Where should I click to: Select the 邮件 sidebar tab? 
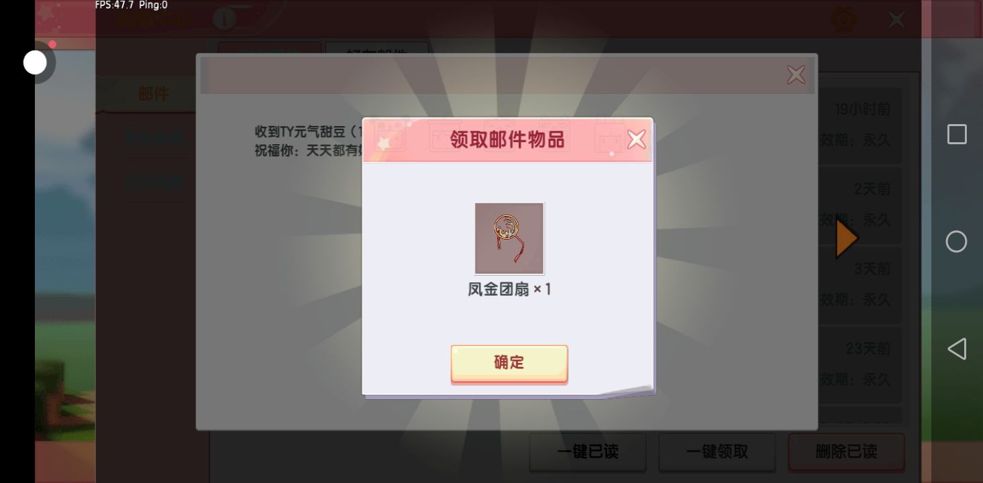click(153, 94)
